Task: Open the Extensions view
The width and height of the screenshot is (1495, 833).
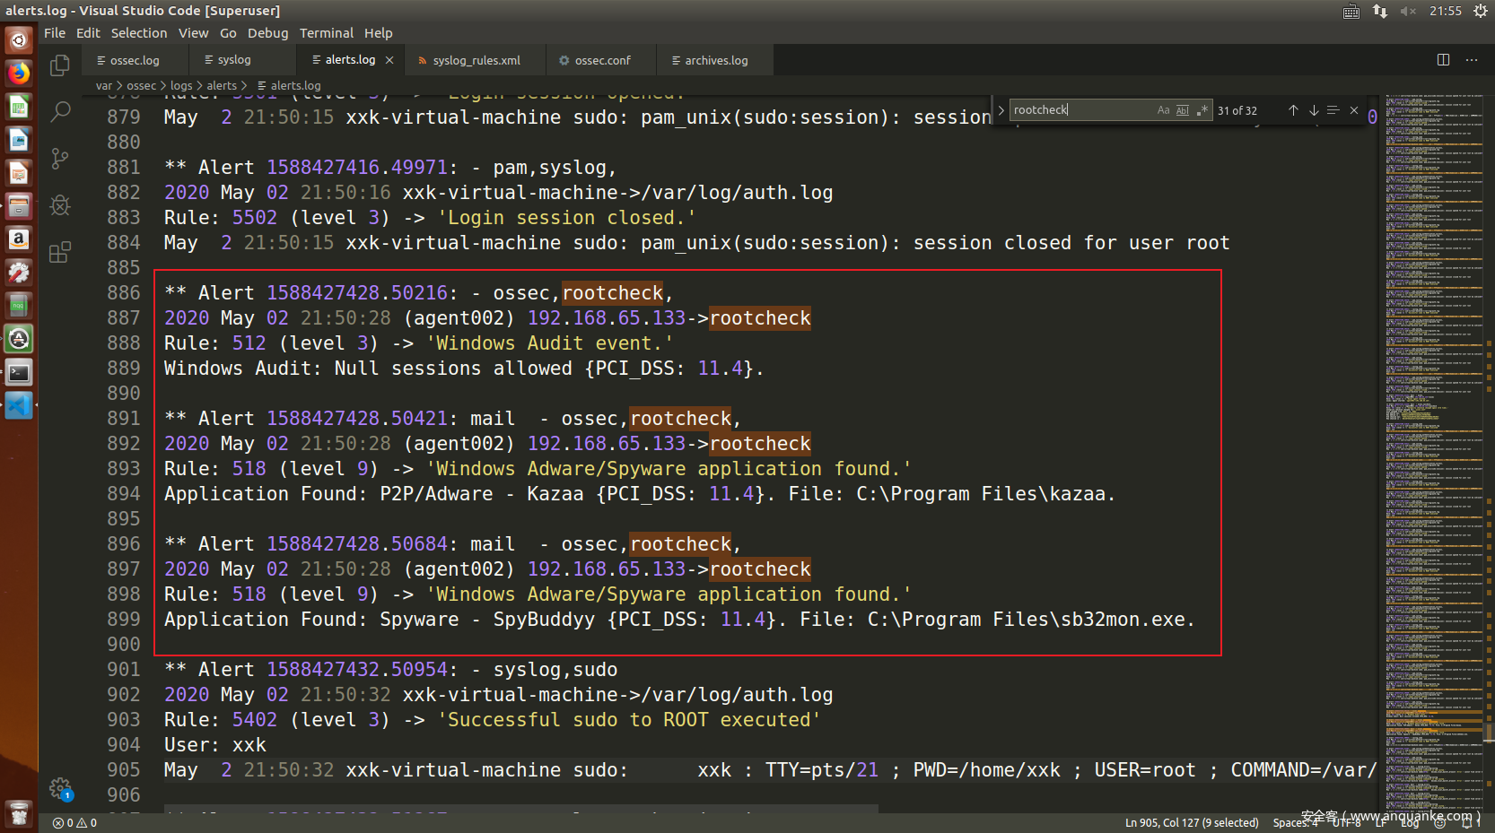Action: pos(60,253)
